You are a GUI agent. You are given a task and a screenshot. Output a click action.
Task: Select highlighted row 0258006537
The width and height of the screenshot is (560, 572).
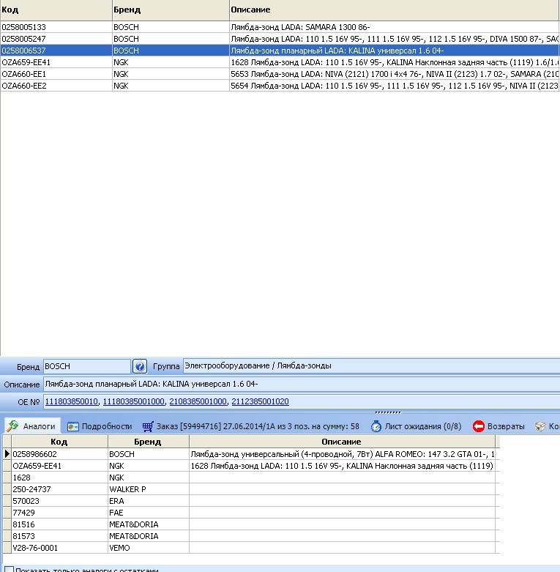280,51
